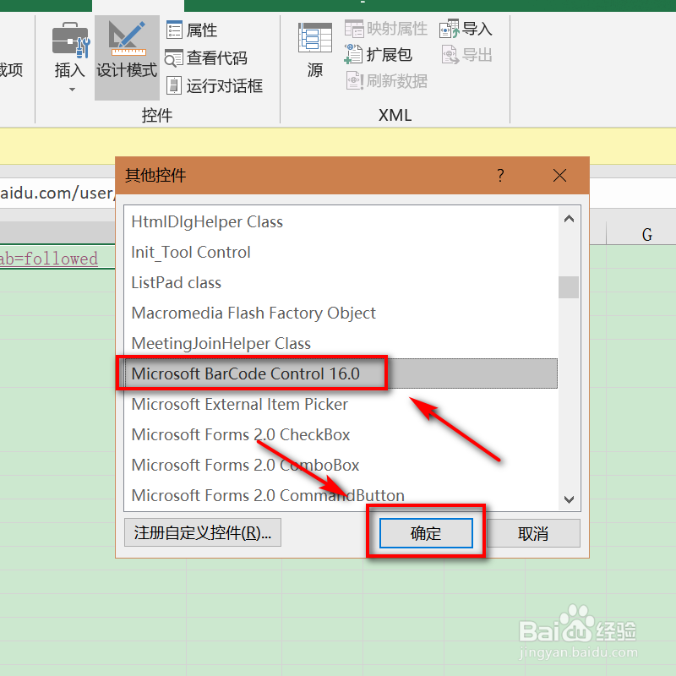This screenshot has height=676, width=676.
Task: Click Run Dialog (运行对话框)
Action: pos(215,86)
